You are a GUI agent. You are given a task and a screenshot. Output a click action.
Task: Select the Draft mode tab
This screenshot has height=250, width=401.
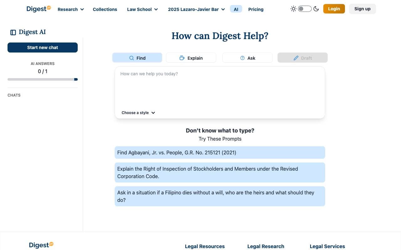coord(303,58)
